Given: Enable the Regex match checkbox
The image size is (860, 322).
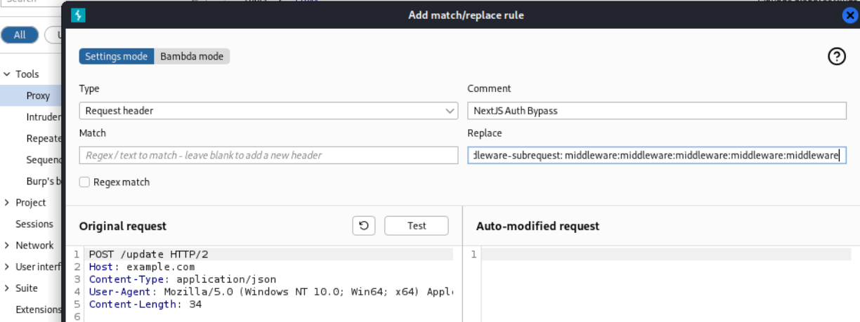Looking at the screenshot, I should tap(84, 182).
